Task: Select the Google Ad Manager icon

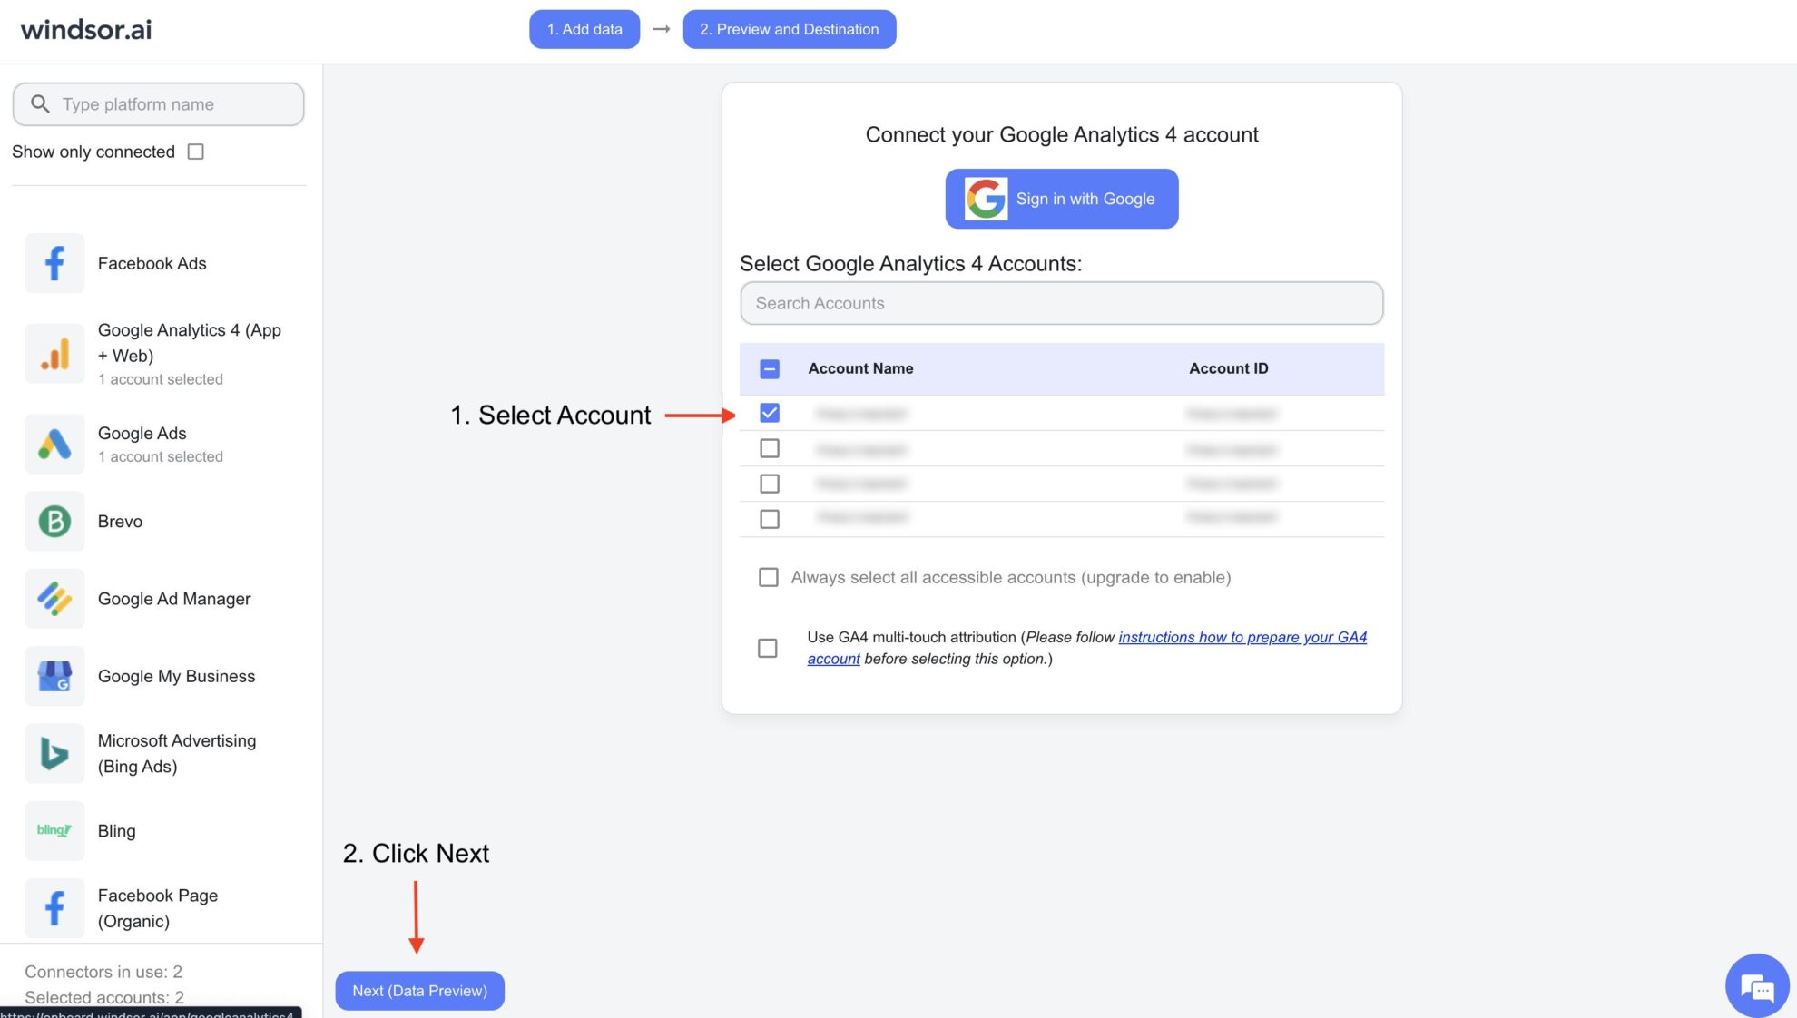Action: click(54, 599)
